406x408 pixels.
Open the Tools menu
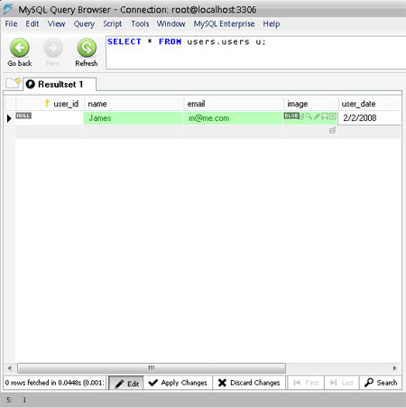pyautogui.click(x=140, y=23)
